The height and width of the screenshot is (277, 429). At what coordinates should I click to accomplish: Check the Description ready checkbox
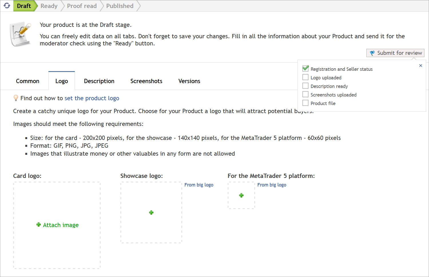pyautogui.click(x=305, y=86)
